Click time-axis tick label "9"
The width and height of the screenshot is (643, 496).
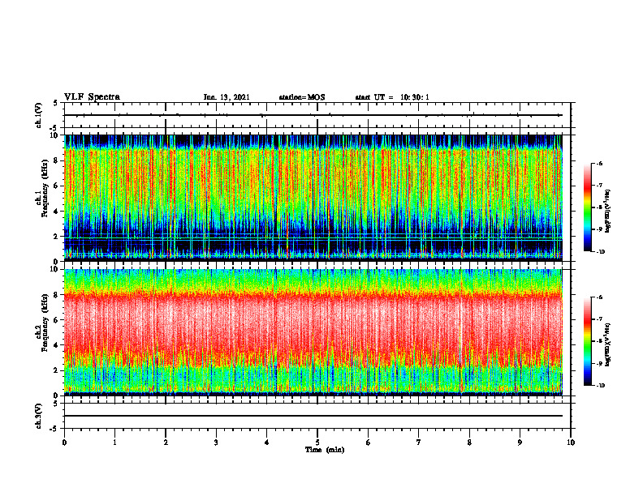(x=520, y=443)
